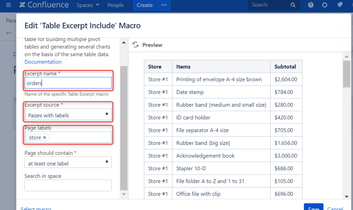Click the preview scroll down arrow
This screenshot has width=353, height=210.
347,197
